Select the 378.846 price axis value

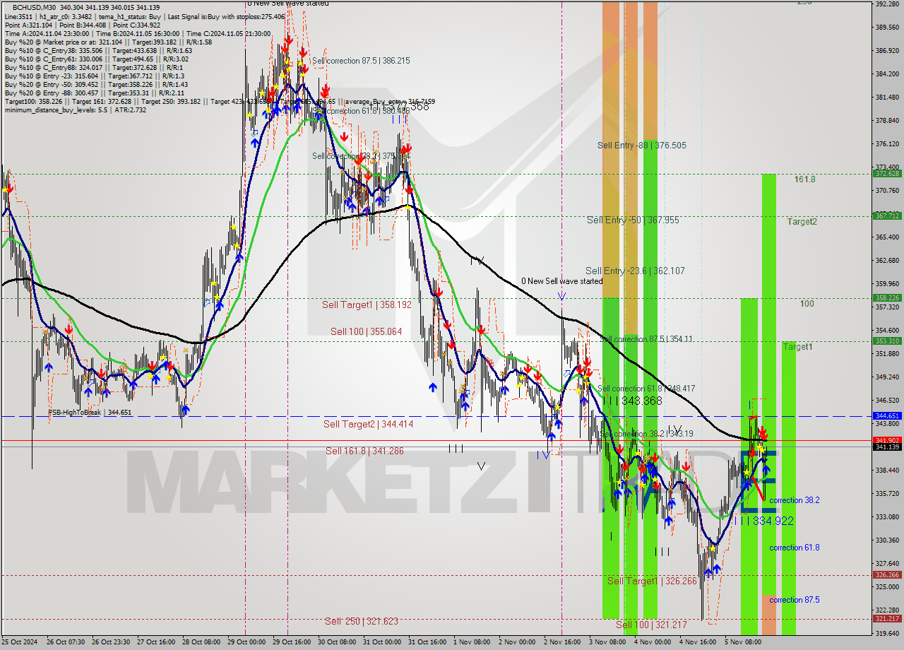click(x=888, y=121)
